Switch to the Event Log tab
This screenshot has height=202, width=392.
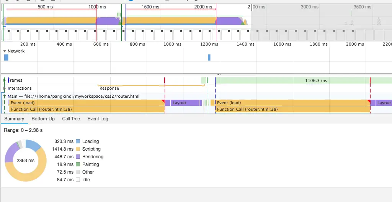click(x=98, y=119)
